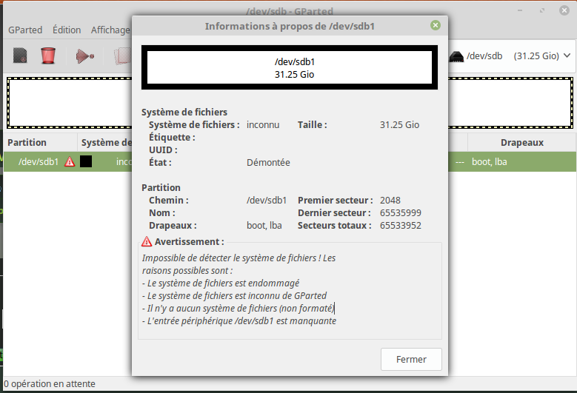
Task: Click the 'boot, lba' flags cell in main window
Action: point(489,162)
